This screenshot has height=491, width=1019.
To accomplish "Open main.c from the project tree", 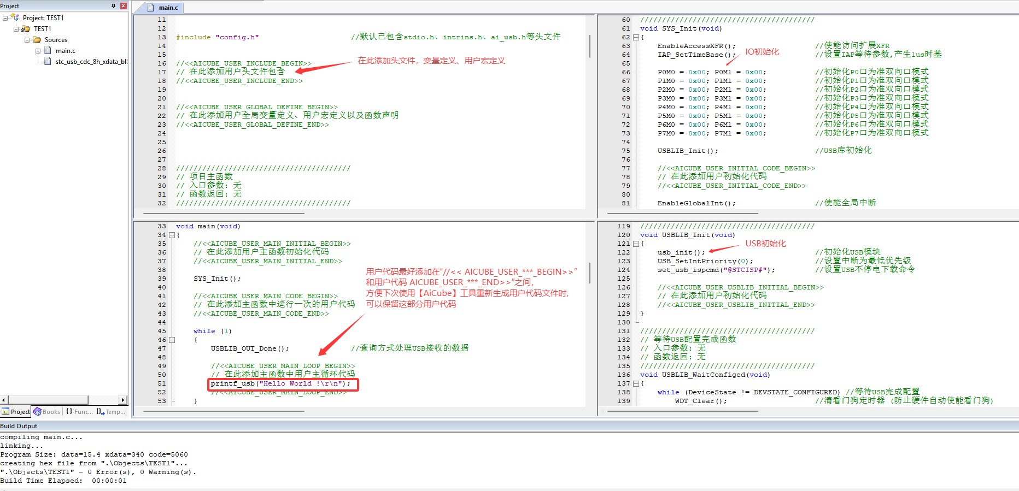I will pyautogui.click(x=65, y=51).
